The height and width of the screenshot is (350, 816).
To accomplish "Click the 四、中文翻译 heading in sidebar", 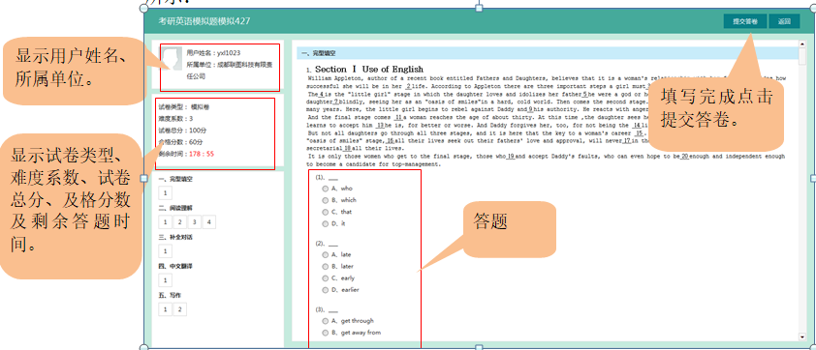I will coord(175,267).
